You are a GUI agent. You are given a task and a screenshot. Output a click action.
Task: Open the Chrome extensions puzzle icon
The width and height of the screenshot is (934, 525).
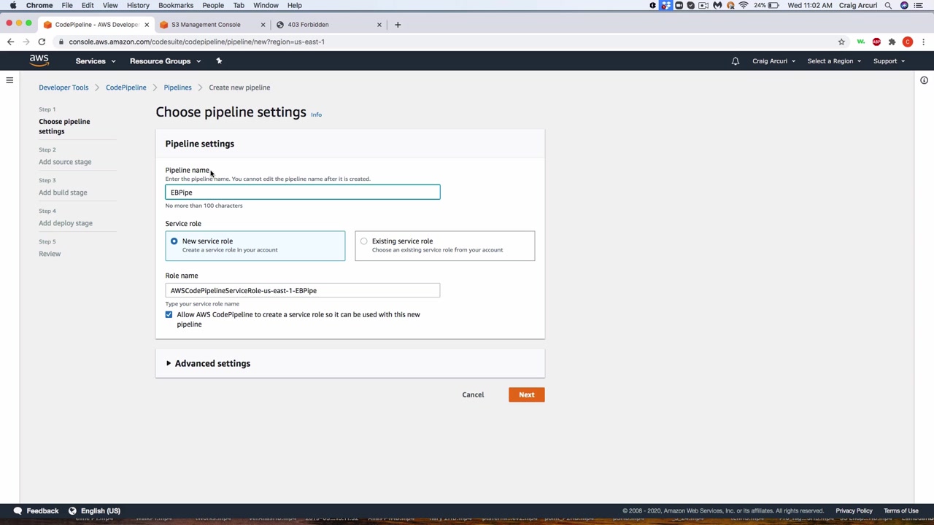892,42
